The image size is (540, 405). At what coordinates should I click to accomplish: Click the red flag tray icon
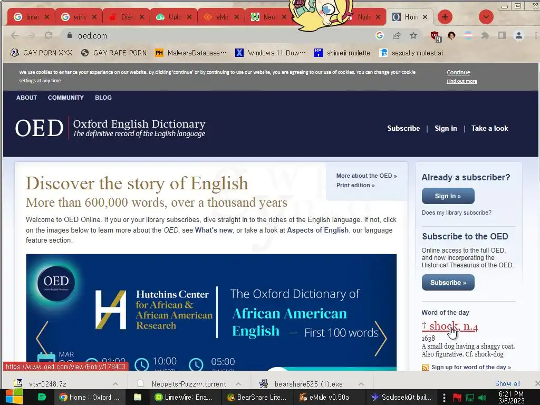[457, 398]
